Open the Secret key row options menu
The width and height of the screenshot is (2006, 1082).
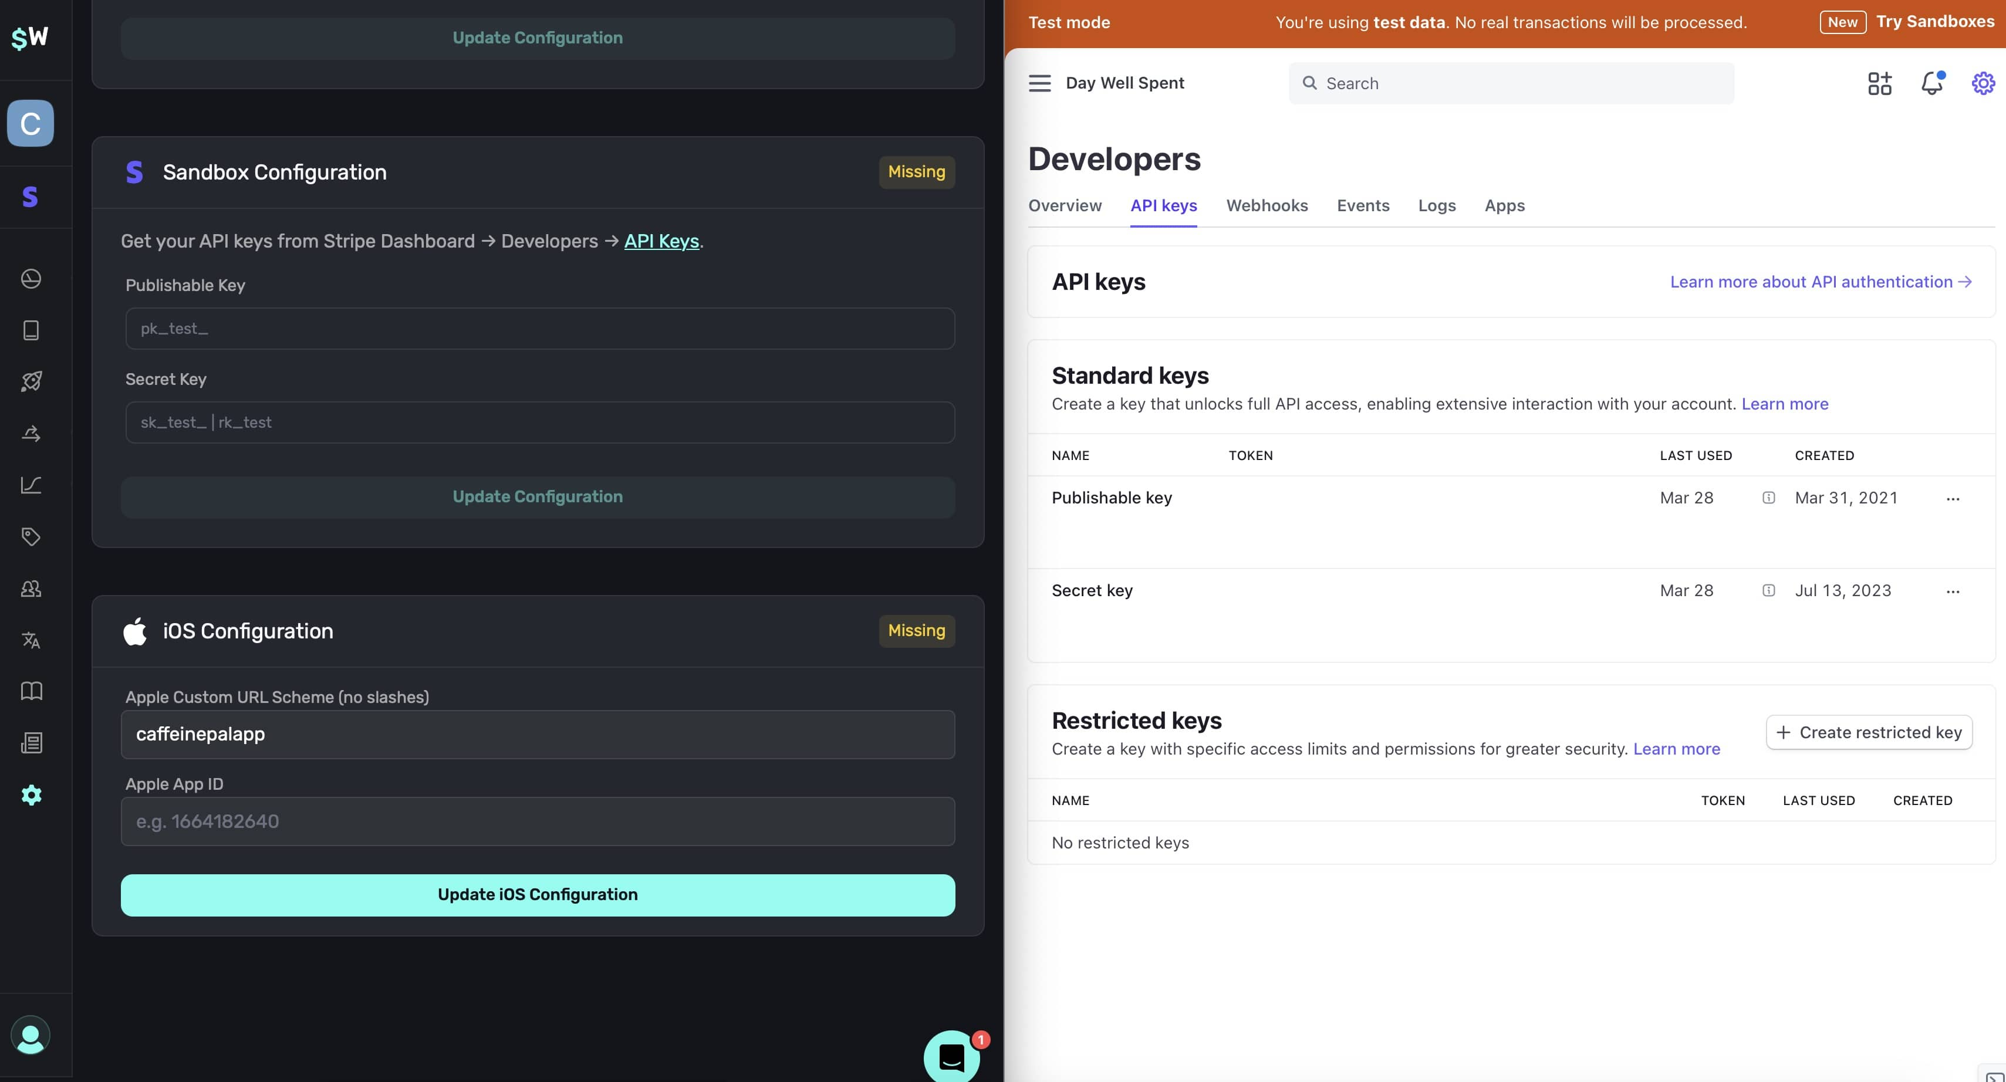(x=1952, y=591)
